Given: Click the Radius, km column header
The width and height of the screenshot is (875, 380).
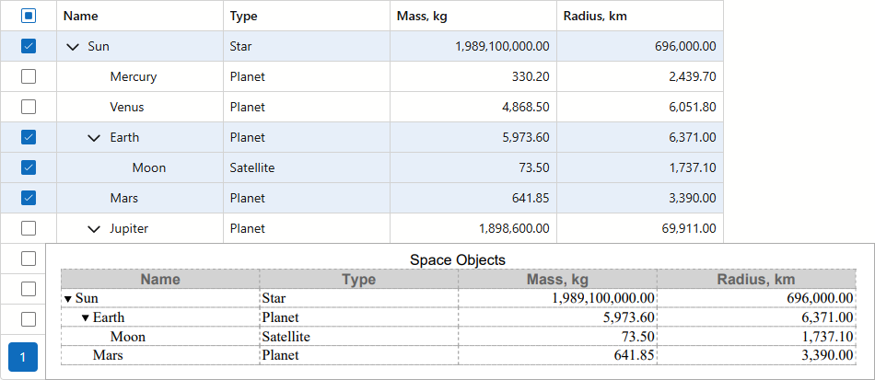Looking at the screenshot, I should [x=595, y=16].
